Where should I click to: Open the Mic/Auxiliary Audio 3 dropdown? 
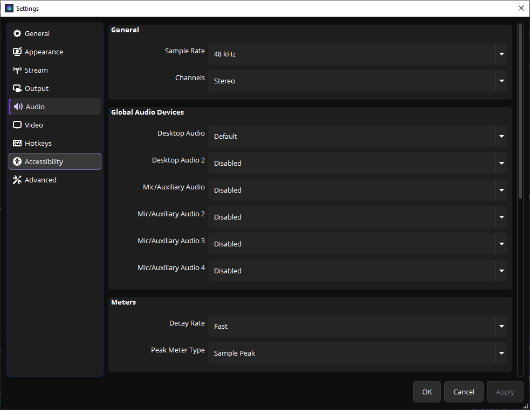[x=357, y=244]
